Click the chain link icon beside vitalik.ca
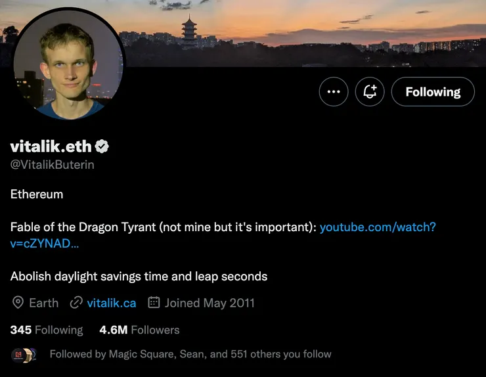 coord(76,303)
